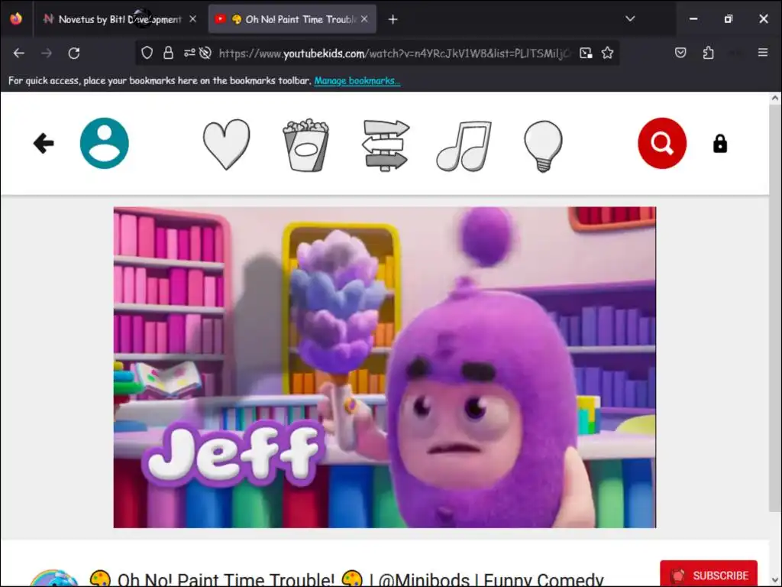
Task: Click the scrollbar up arrow
Action: coord(774,98)
